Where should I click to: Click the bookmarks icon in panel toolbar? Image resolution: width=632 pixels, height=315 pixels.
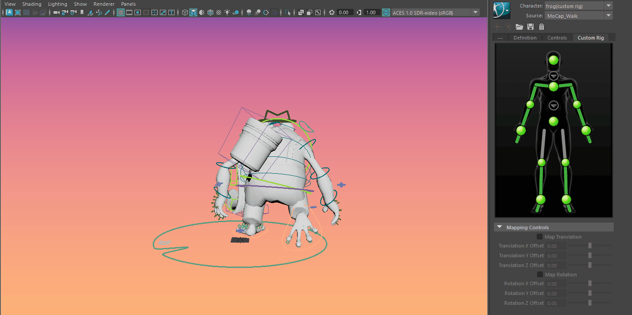click(82, 12)
